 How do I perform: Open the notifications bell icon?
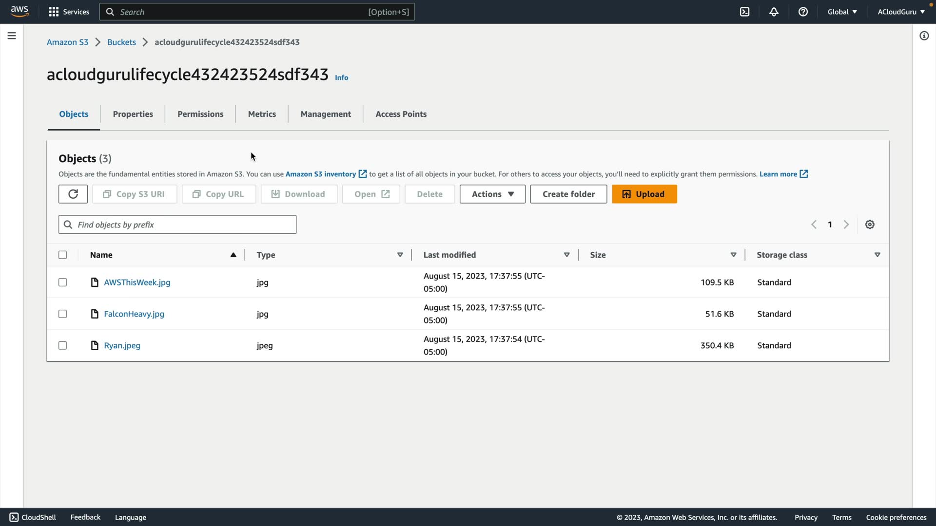774,12
